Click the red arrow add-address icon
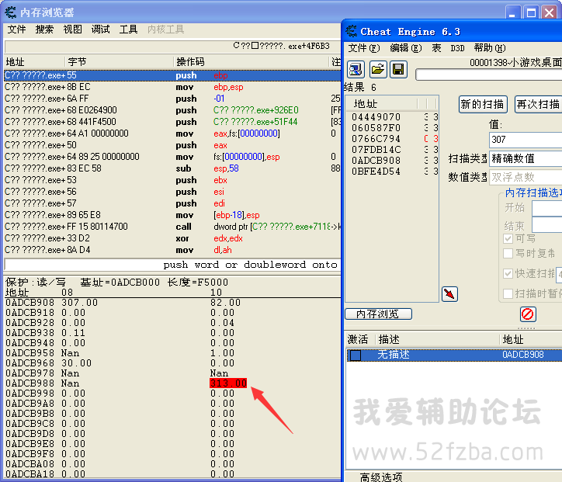562x482 pixels. (x=449, y=294)
